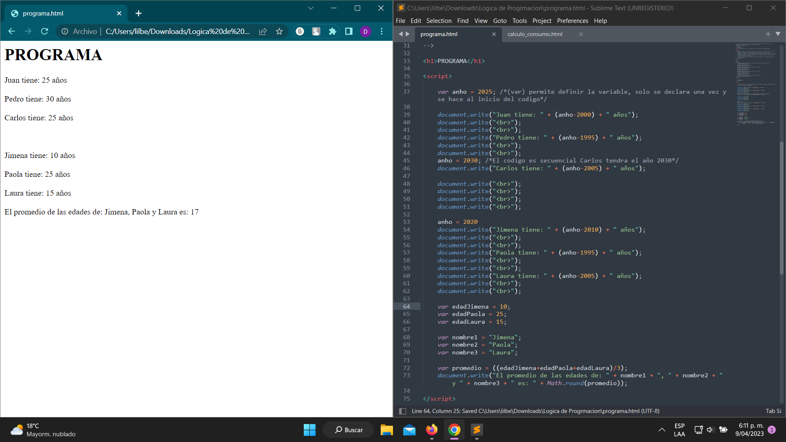786x442 pixels.
Task: Open the clock showing 6:11 p. m.
Action: [750, 430]
